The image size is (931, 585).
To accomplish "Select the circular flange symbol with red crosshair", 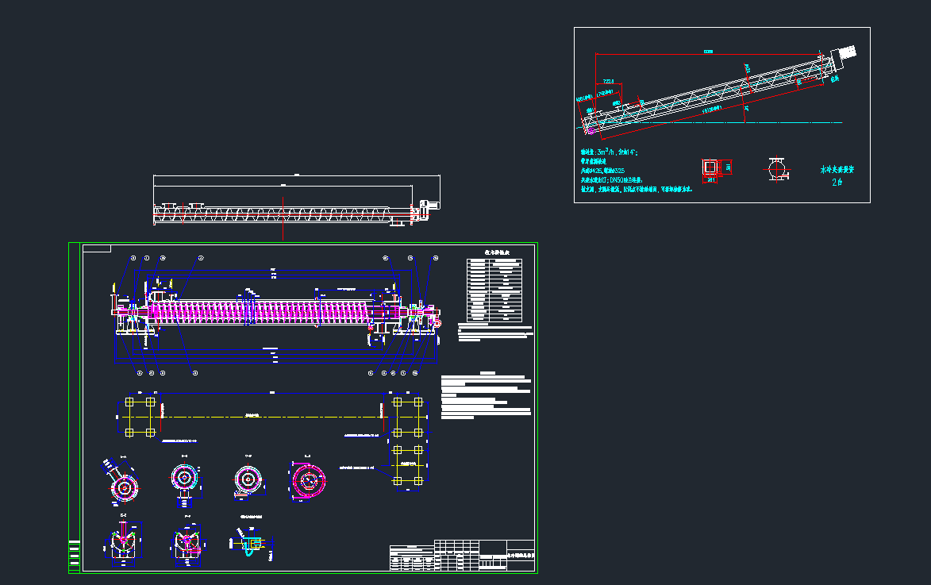I will click(x=776, y=168).
